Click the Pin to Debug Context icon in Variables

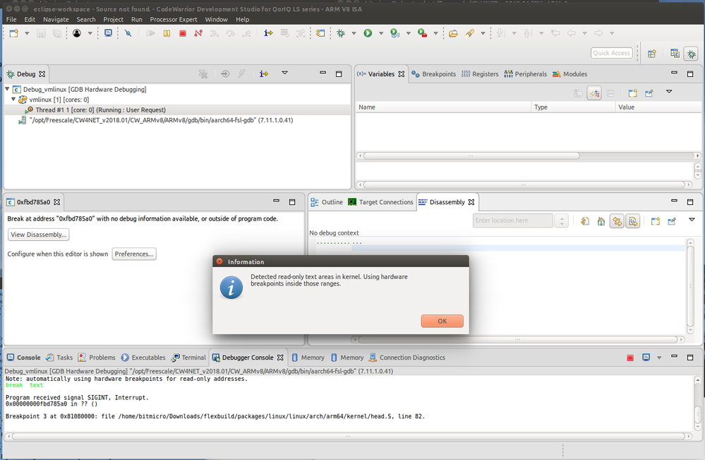click(x=649, y=93)
